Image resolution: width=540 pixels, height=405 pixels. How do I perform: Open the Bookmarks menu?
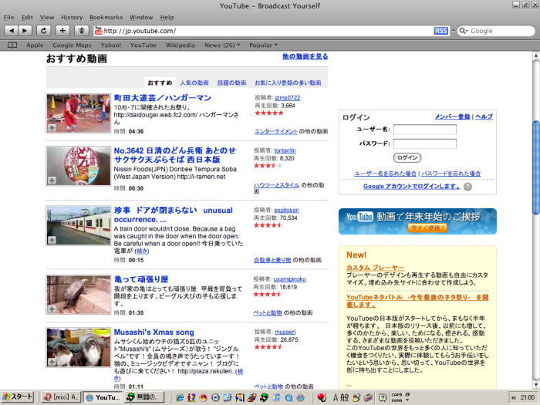[106, 17]
